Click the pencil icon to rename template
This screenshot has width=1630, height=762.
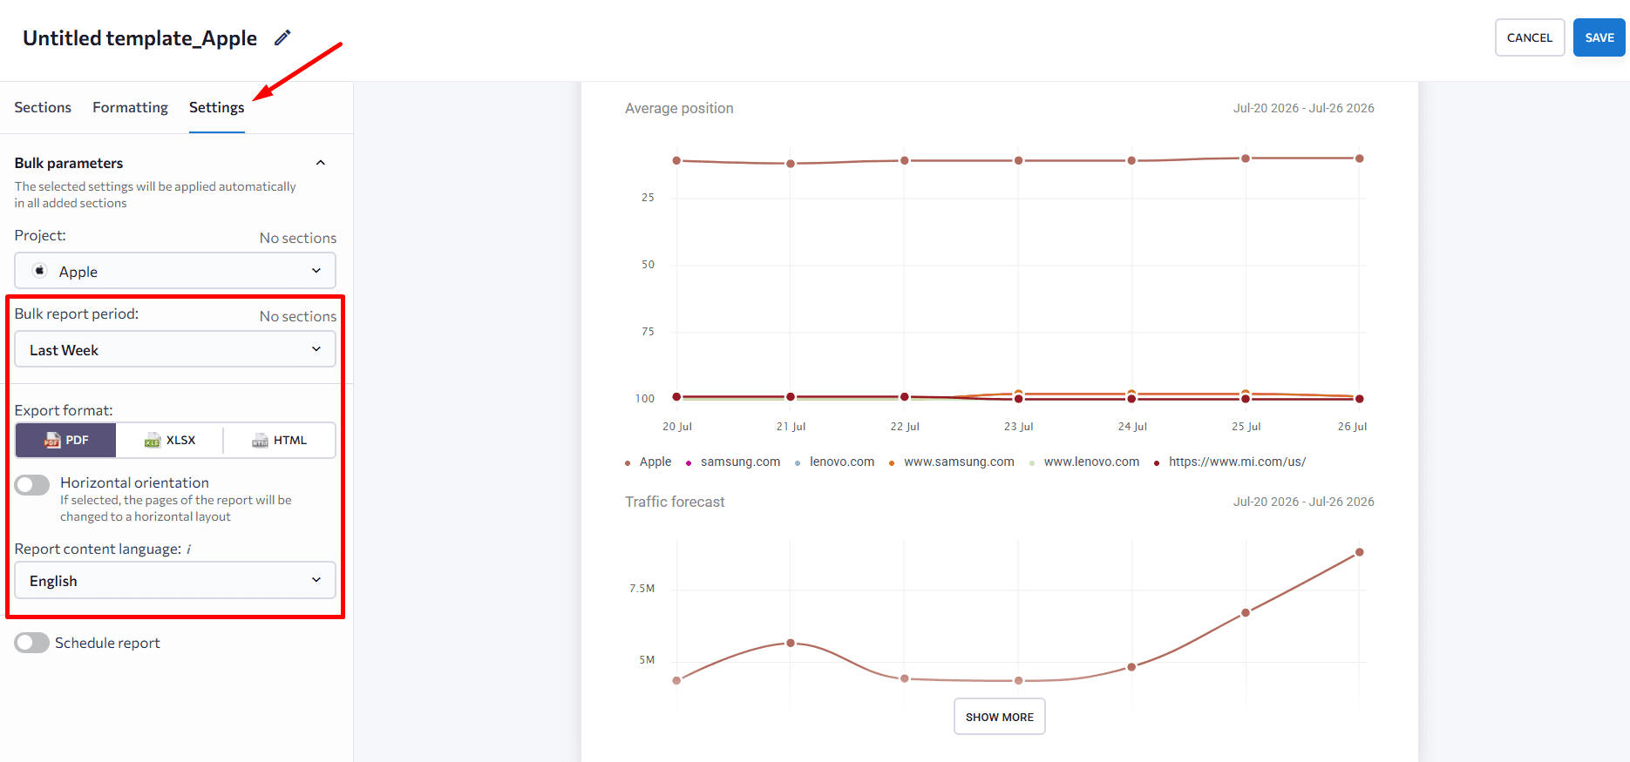click(282, 37)
